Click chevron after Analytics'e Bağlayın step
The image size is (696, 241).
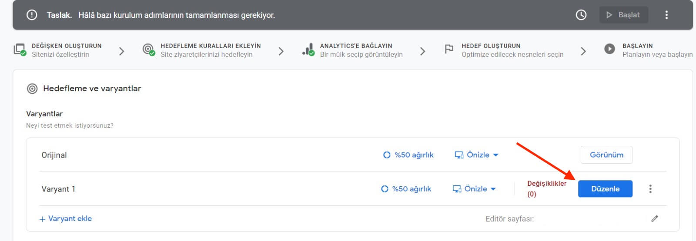422,51
